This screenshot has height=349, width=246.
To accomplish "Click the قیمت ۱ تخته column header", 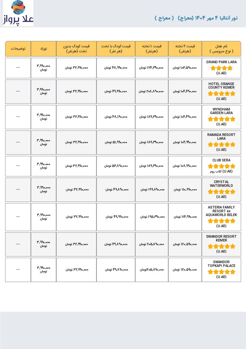I will pos(152,48).
